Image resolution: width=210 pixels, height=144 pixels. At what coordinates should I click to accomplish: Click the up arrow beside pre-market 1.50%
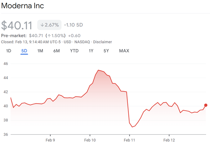(x=49, y=35)
